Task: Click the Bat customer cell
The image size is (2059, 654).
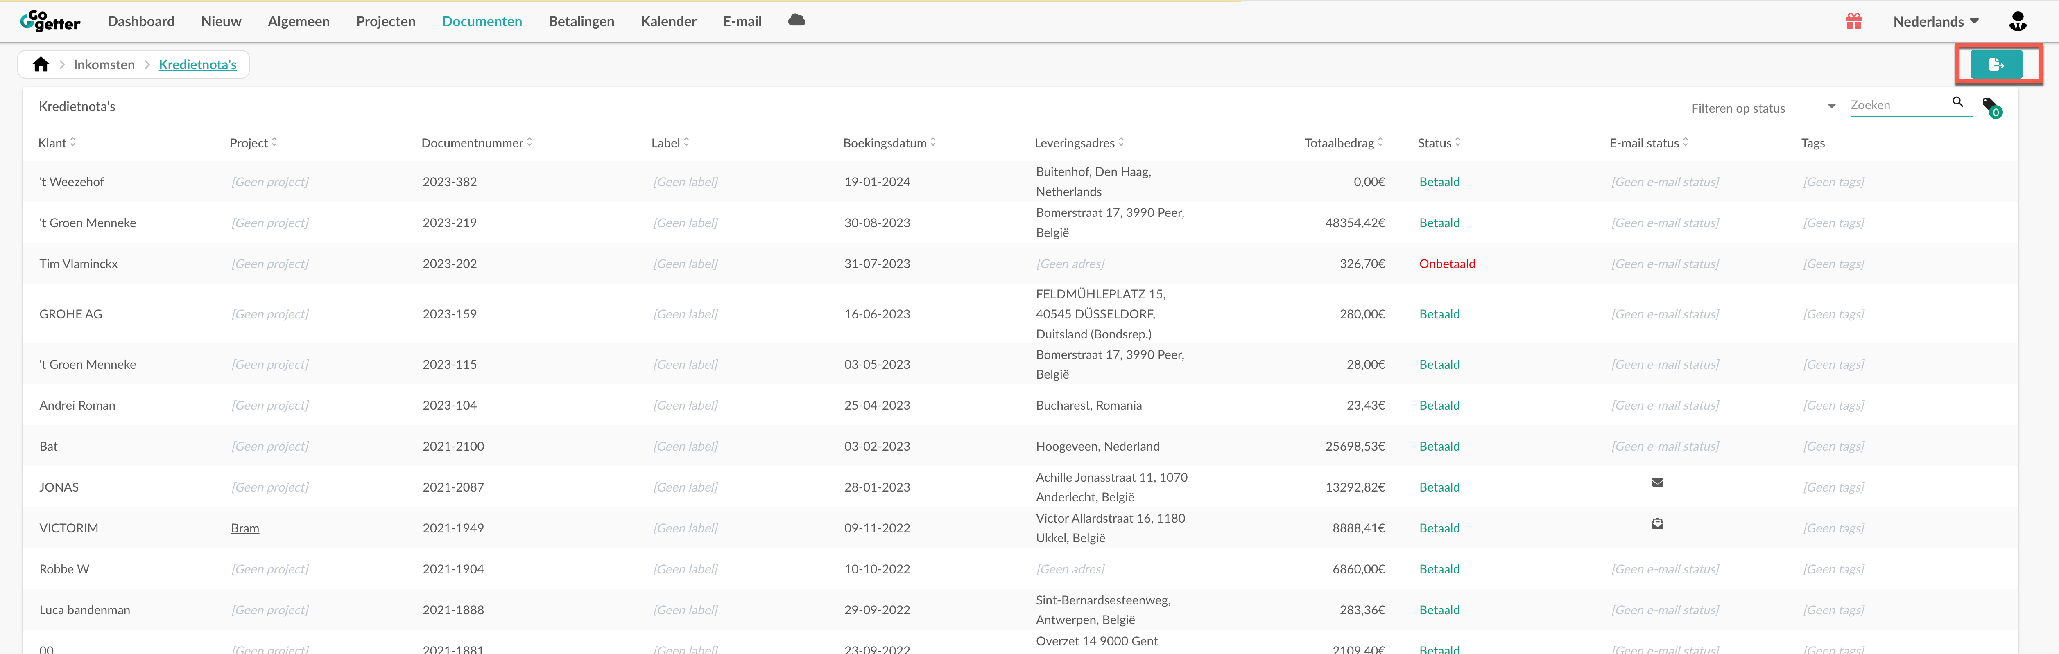Action: click(x=48, y=447)
